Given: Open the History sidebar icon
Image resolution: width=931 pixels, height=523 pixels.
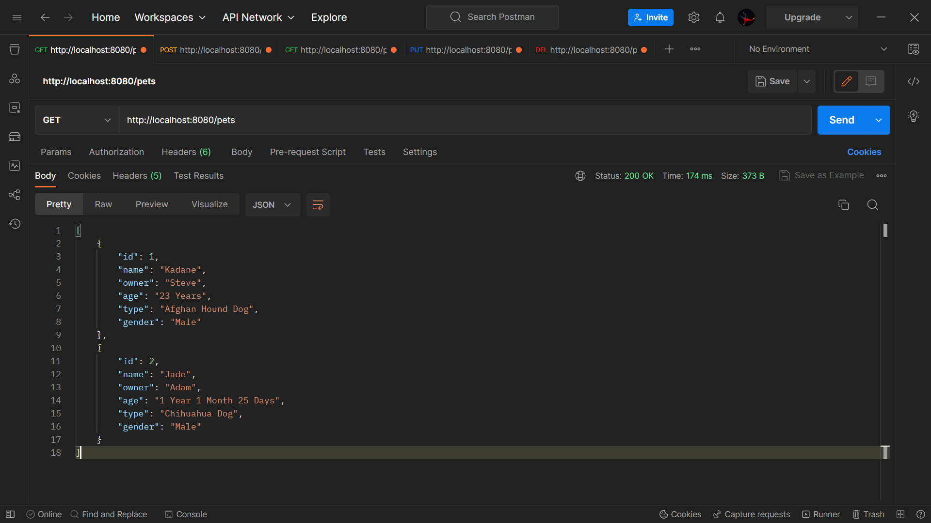Looking at the screenshot, I should pos(15,224).
